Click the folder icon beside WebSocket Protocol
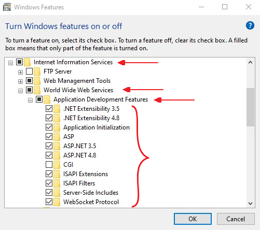Screen dimensions: 260x230 57,202
